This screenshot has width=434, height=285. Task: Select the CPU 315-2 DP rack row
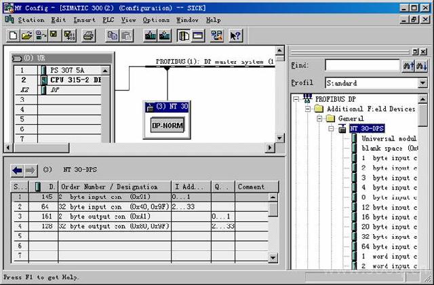pos(75,79)
